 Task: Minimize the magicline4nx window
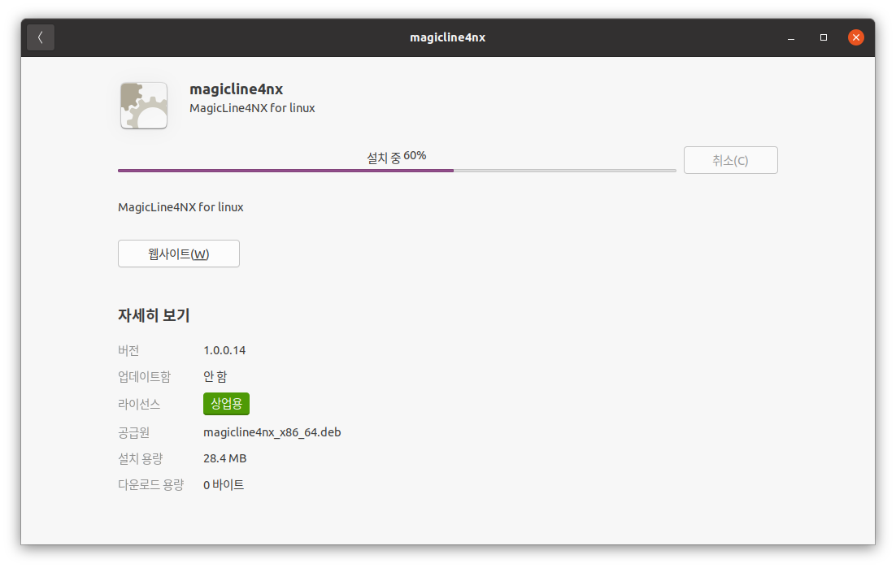pyautogui.click(x=791, y=37)
